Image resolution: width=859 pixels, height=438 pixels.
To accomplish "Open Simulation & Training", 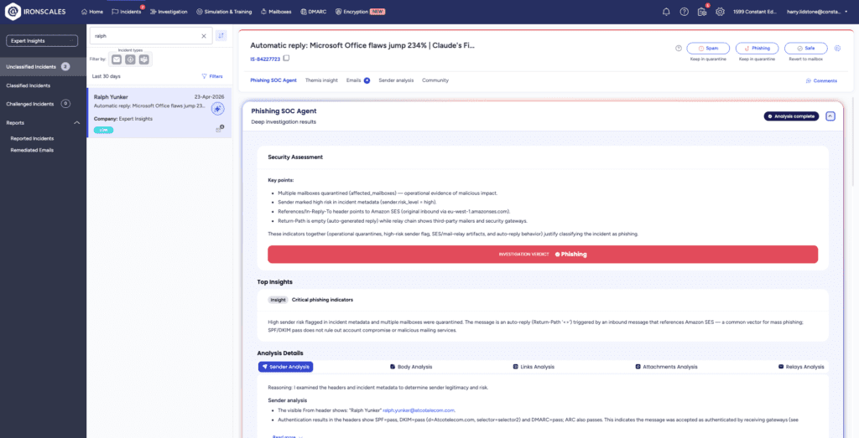I will point(225,12).
